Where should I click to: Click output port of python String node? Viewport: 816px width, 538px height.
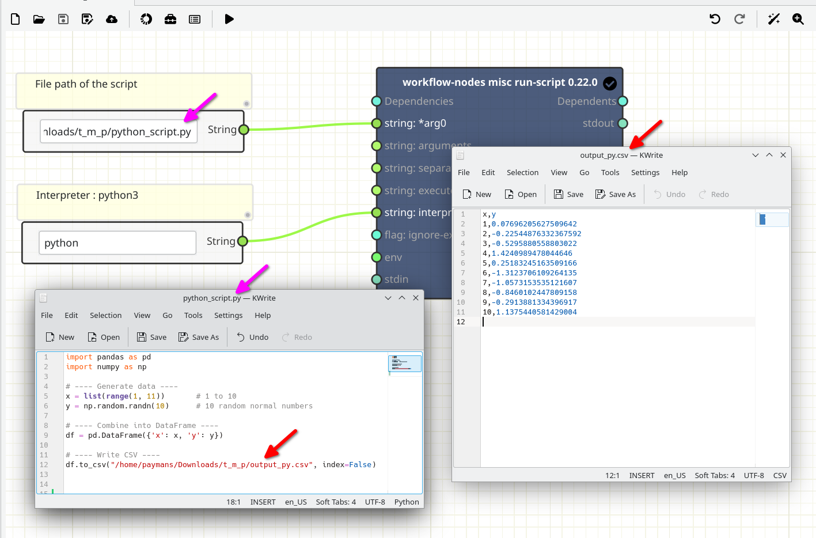pyautogui.click(x=242, y=241)
